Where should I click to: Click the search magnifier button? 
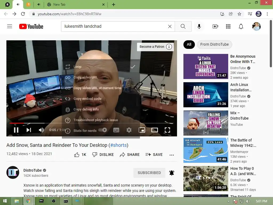click(x=183, y=26)
